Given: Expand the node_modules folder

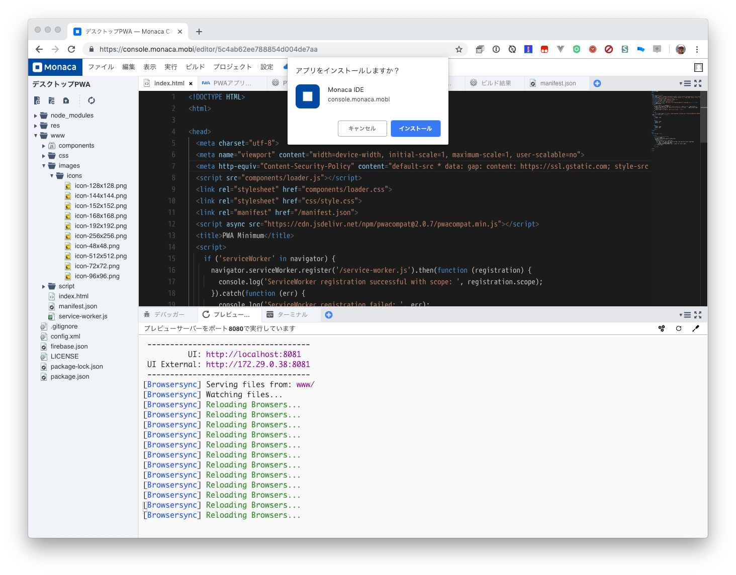Looking at the screenshot, I should tap(36, 116).
